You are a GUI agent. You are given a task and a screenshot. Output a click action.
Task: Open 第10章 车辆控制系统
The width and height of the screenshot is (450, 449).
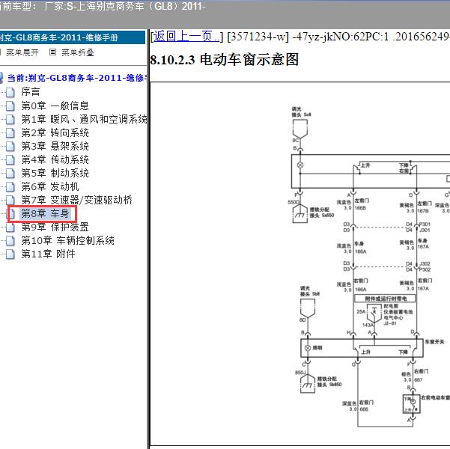[68, 240]
